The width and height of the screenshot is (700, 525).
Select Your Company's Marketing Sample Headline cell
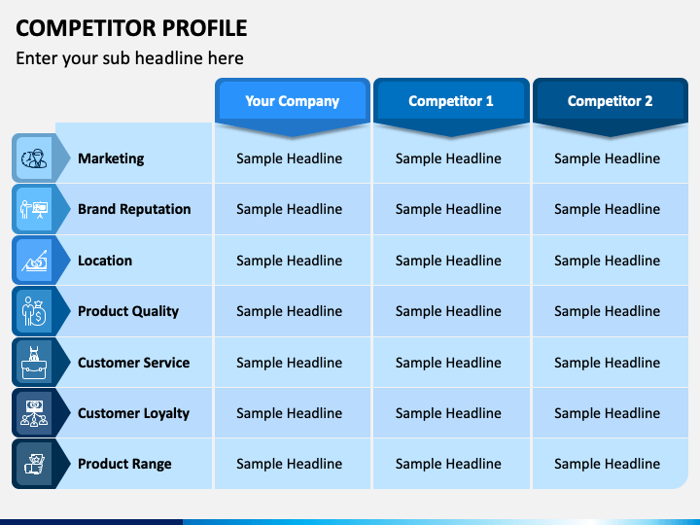click(x=293, y=158)
